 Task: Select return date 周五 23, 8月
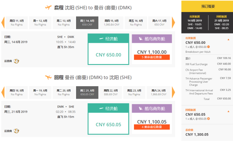134,92
